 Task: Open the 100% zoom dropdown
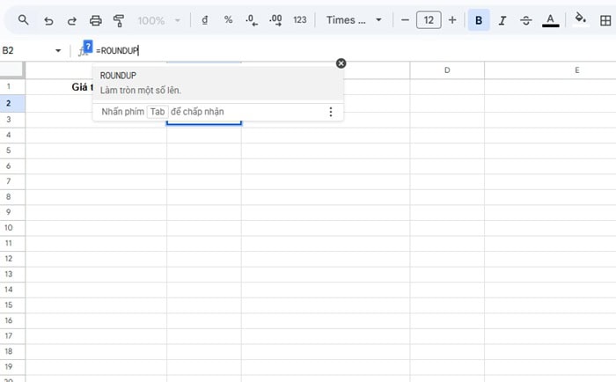[x=158, y=20]
